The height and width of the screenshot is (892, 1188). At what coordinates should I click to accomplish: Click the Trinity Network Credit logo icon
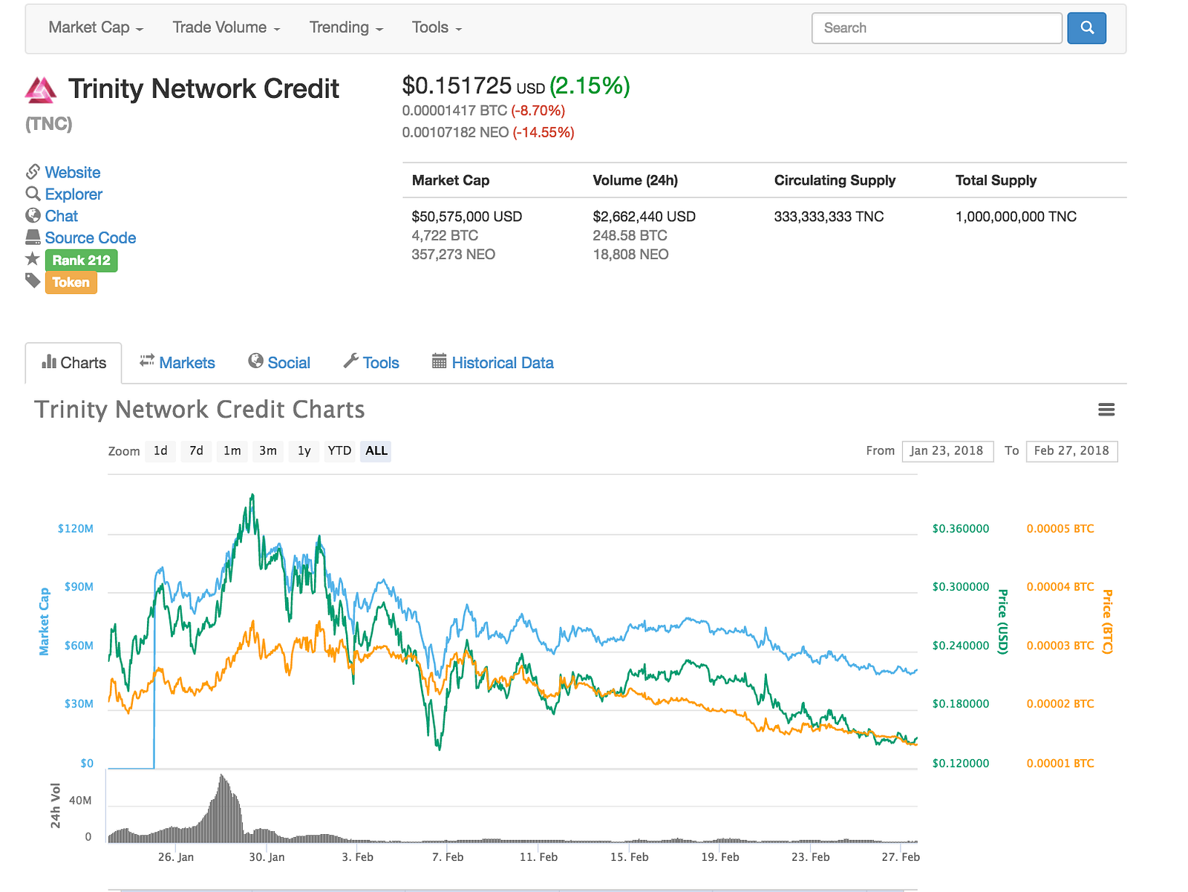click(41, 90)
